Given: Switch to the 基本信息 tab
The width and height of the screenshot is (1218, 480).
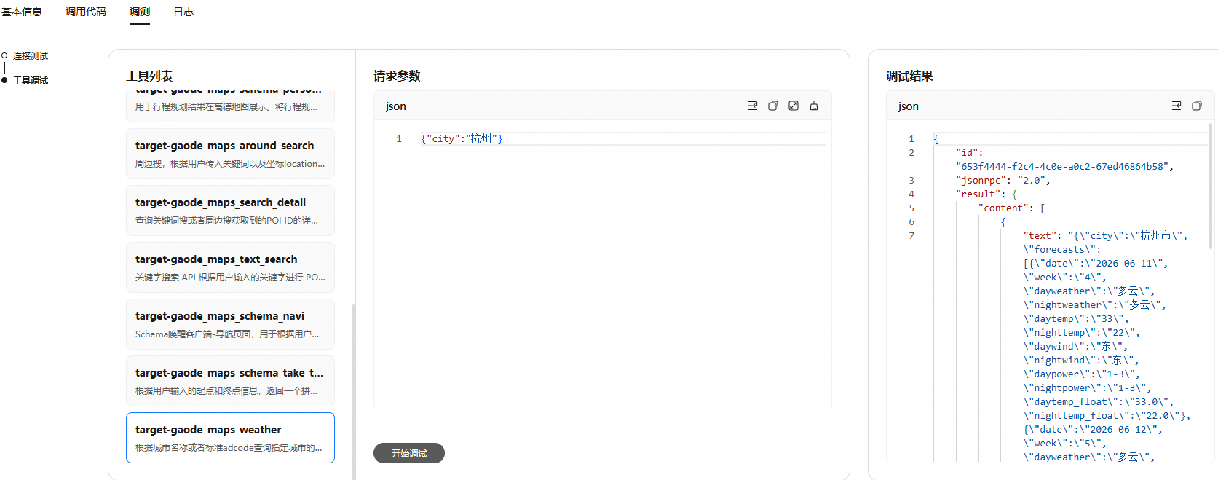Looking at the screenshot, I should 22,12.
